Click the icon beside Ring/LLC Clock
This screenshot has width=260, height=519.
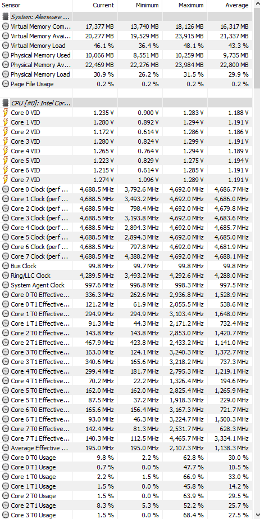[5, 276]
